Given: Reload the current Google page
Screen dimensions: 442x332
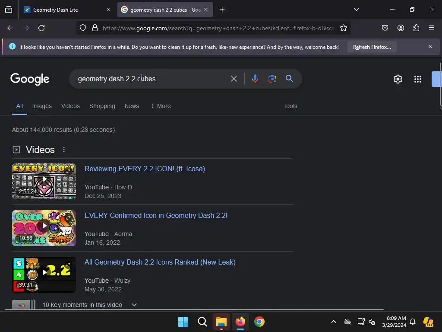Looking at the screenshot, I should [41, 28].
